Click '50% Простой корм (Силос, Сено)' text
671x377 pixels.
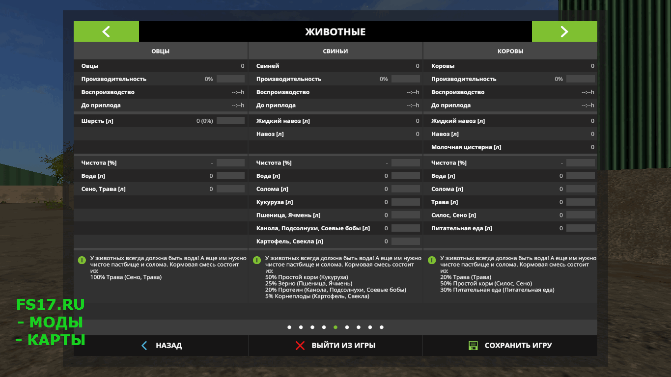[x=486, y=284]
